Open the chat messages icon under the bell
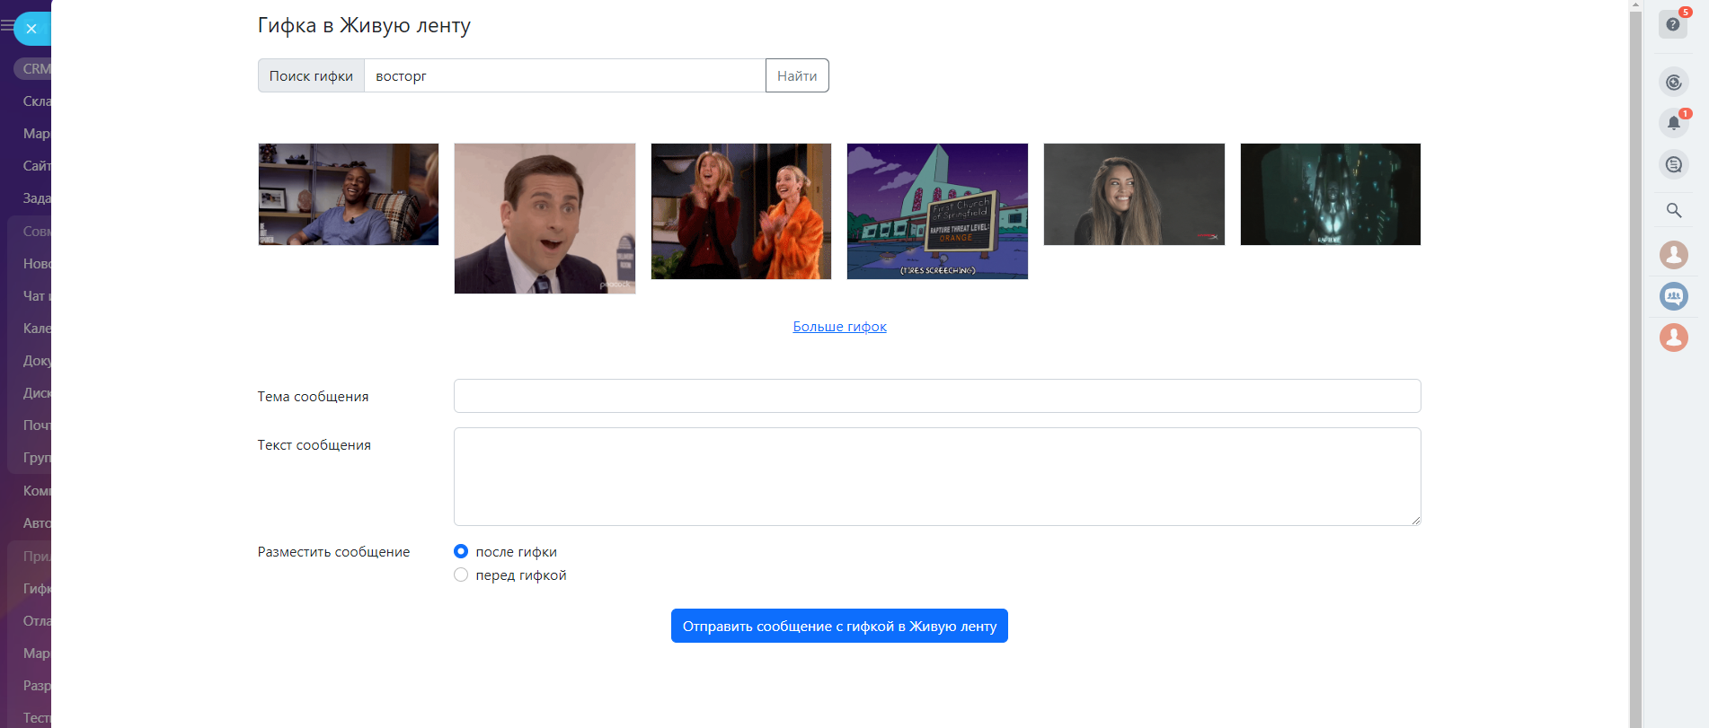The width and height of the screenshot is (1709, 728). pos(1673,164)
